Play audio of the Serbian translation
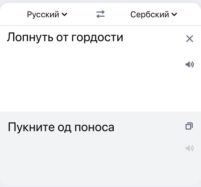Image resolution: width=201 pixels, height=187 pixels. tap(190, 148)
